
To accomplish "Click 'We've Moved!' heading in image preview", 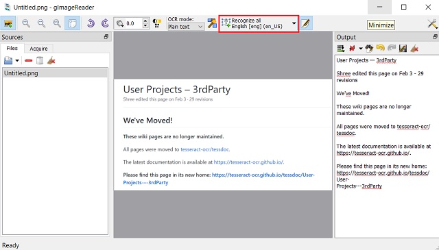I will coord(147,121).
